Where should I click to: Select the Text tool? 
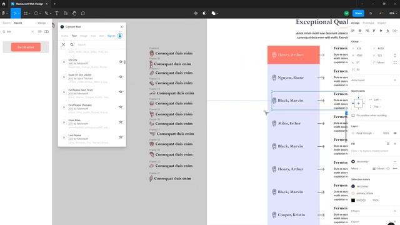[x=57, y=13]
